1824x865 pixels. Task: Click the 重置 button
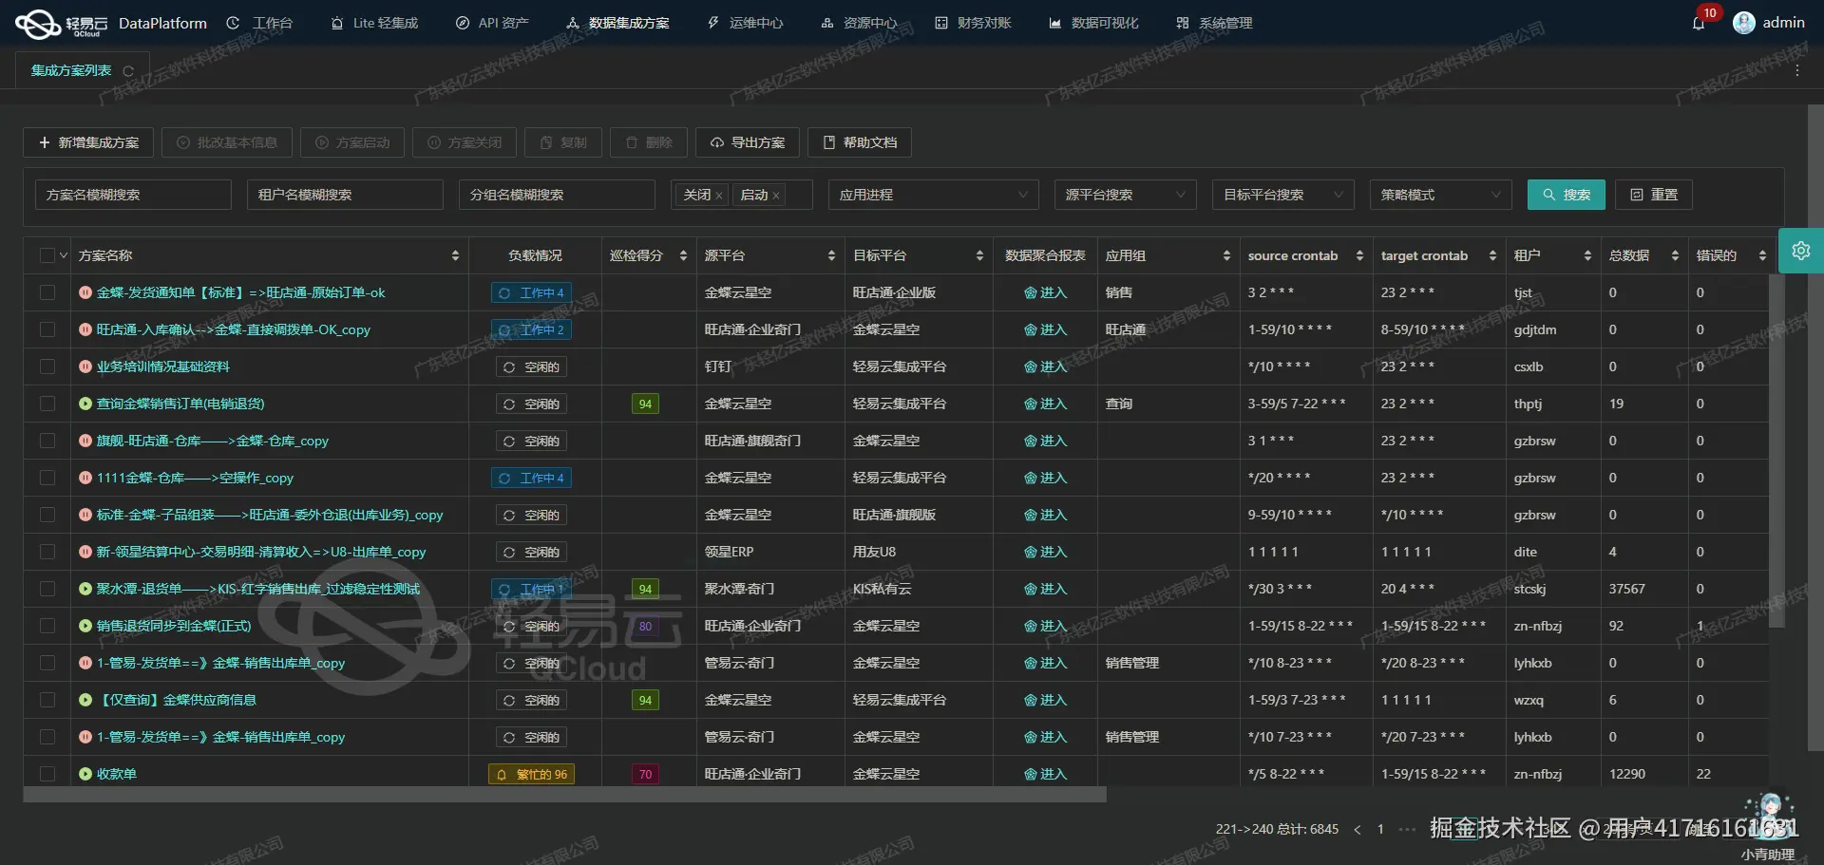[1654, 195]
